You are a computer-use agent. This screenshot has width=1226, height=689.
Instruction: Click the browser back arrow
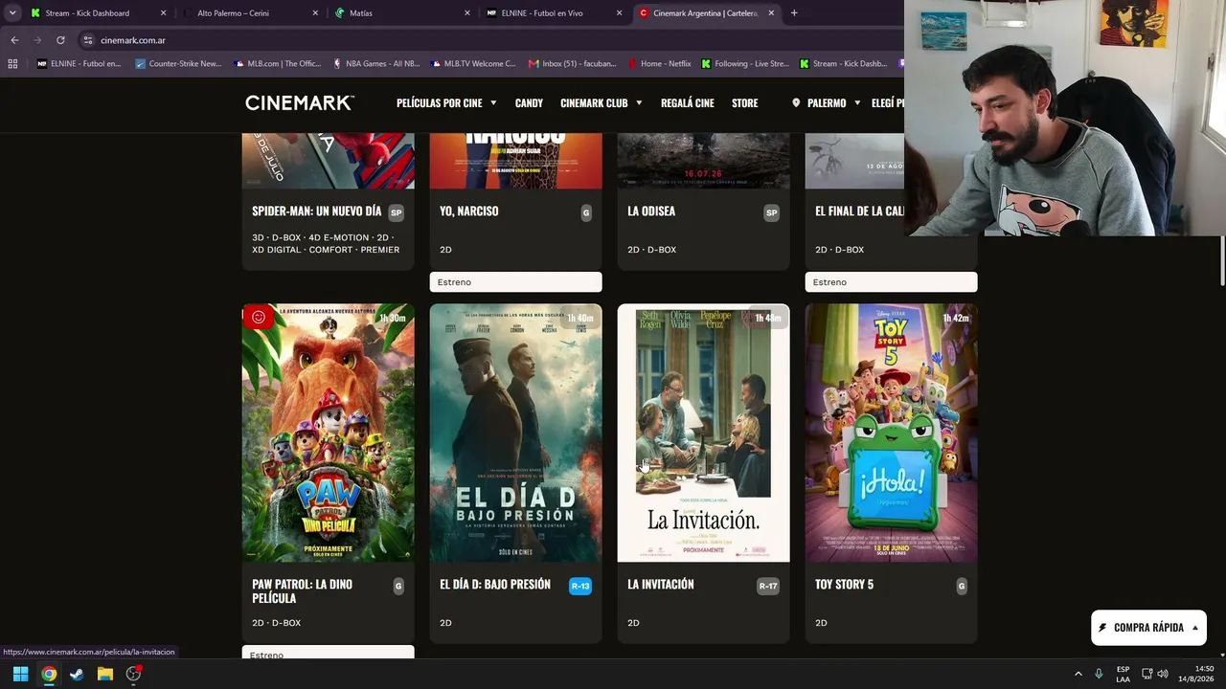click(14, 40)
